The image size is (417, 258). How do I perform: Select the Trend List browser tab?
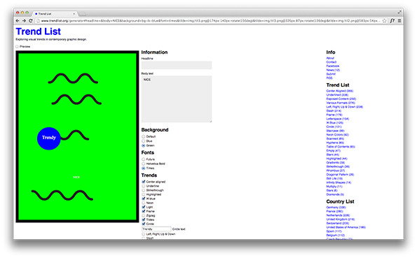point(55,13)
